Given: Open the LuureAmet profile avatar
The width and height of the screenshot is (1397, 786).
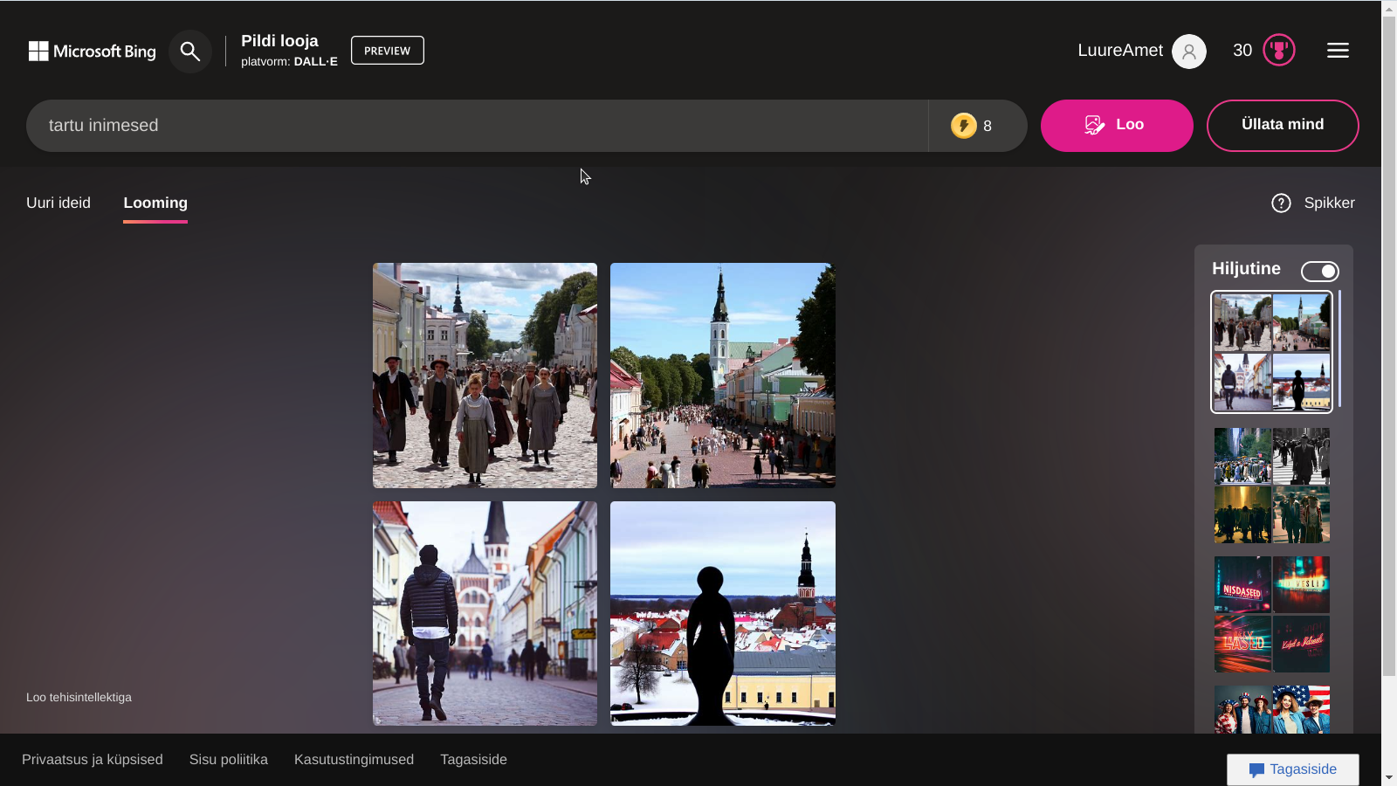Looking at the screenshot, I should 1188,52.
